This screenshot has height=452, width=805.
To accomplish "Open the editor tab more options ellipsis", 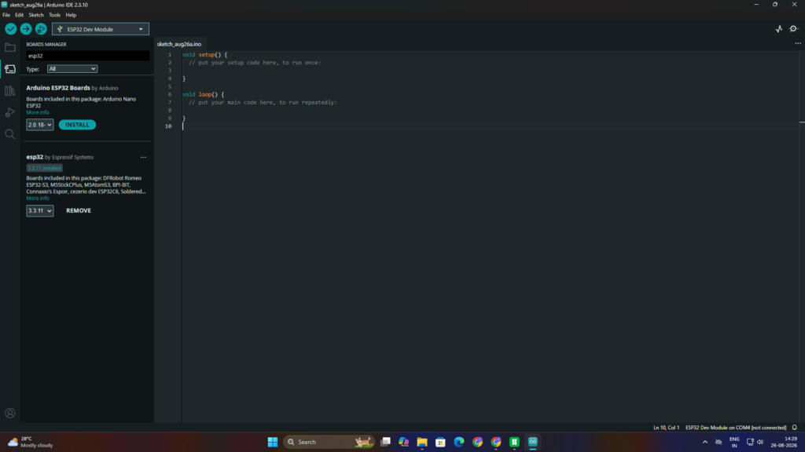I will [x=798, y=44].
